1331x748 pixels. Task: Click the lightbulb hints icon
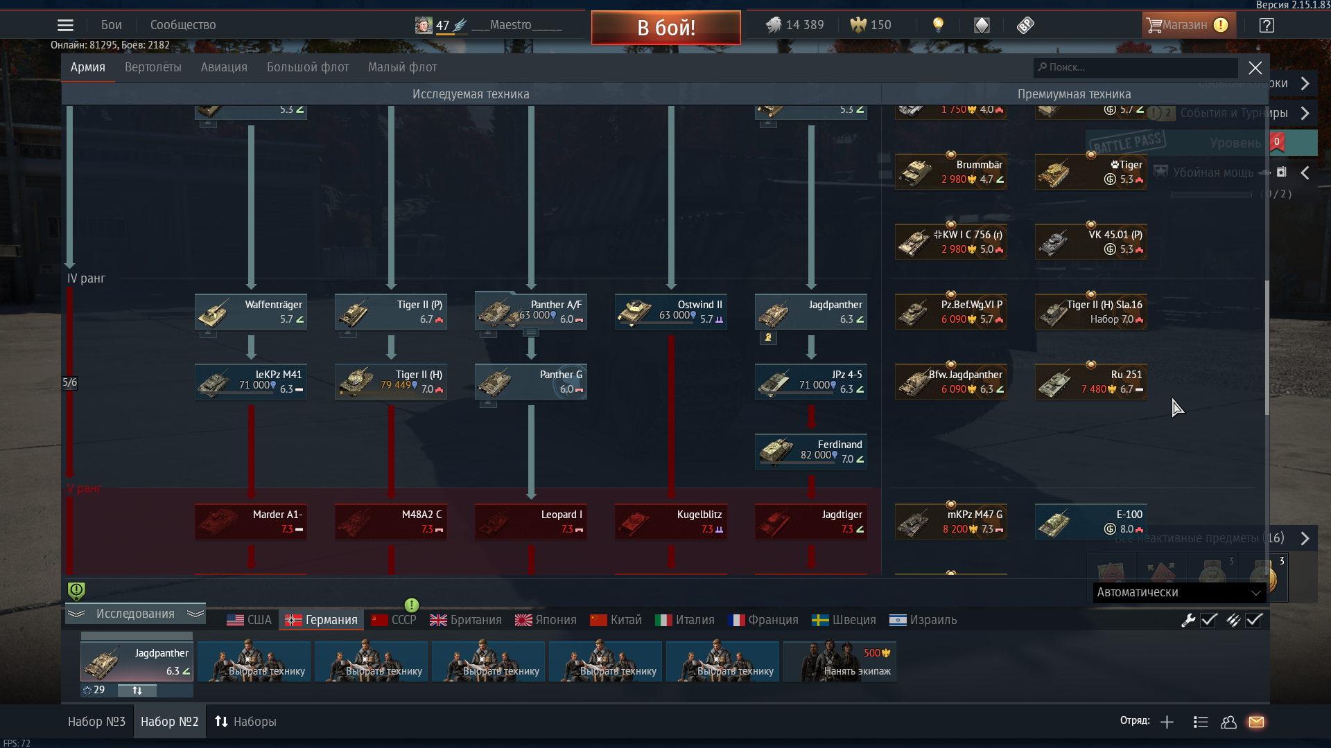point(938,25)
